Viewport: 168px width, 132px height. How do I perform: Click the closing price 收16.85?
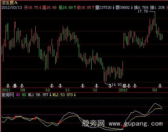(84, 7)
